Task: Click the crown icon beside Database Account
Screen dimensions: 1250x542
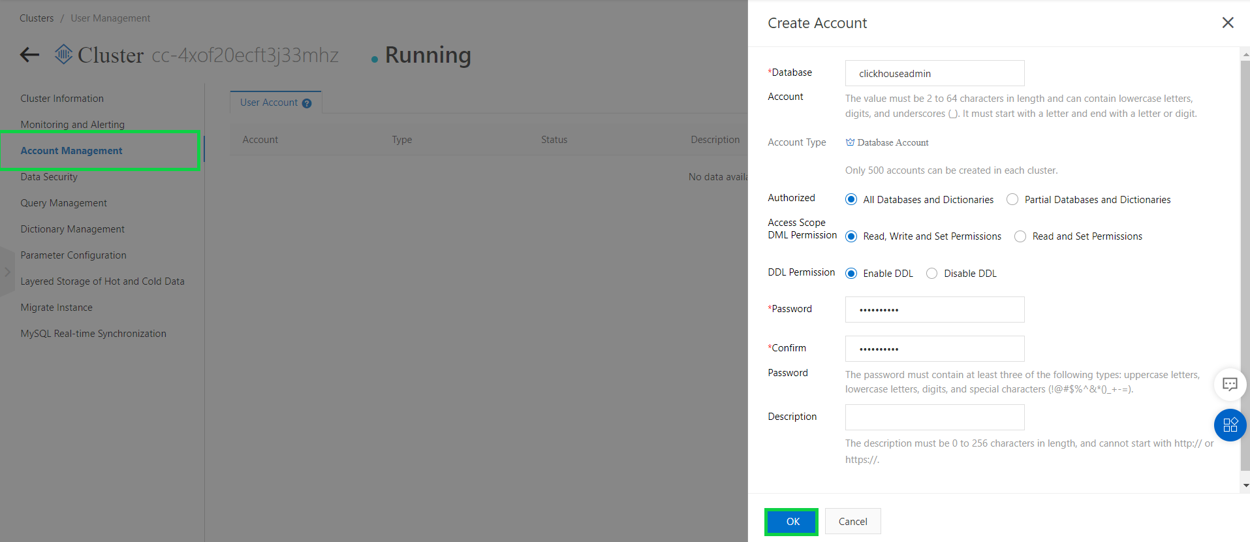Action: (x=850, y=142)
